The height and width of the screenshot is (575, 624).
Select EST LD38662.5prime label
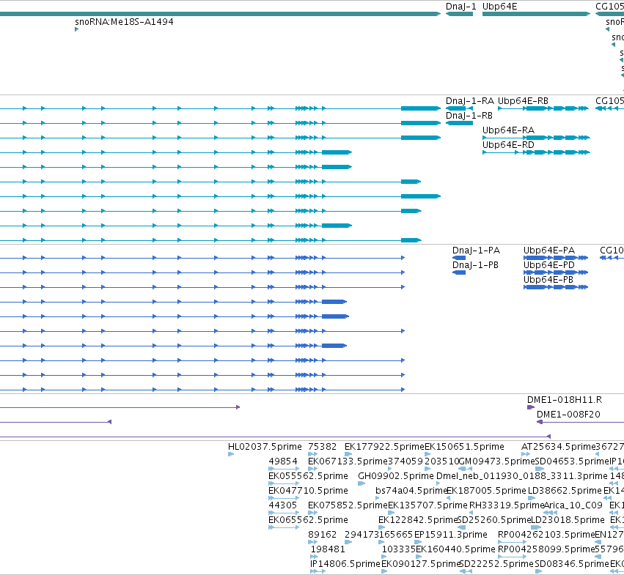565,491
